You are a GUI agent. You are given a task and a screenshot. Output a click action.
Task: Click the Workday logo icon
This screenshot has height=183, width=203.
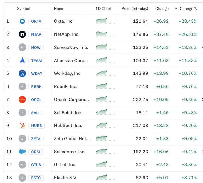point(22,73)
